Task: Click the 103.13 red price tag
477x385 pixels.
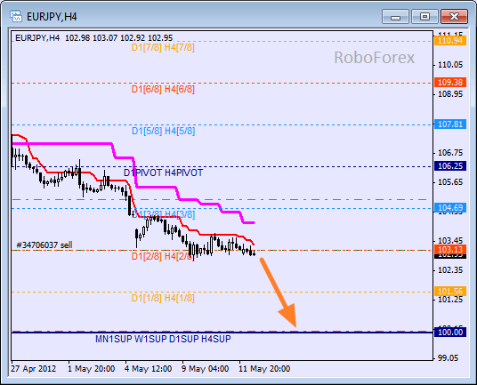Action: click(x=450, y=250)
